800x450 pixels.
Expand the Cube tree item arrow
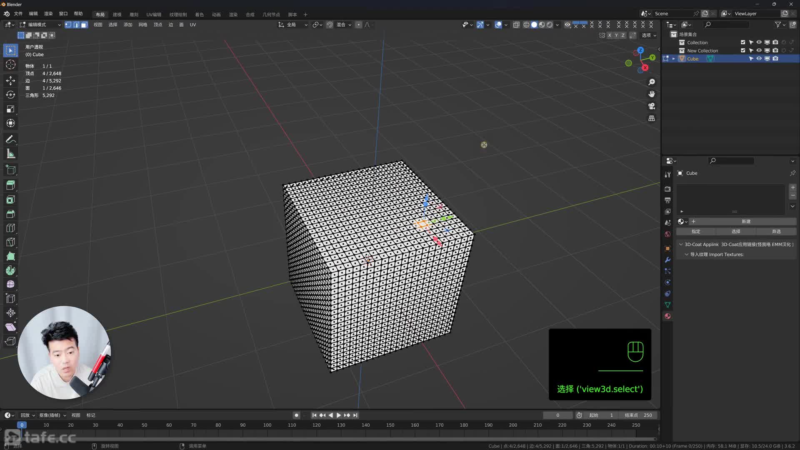click(x=674, y=59)
